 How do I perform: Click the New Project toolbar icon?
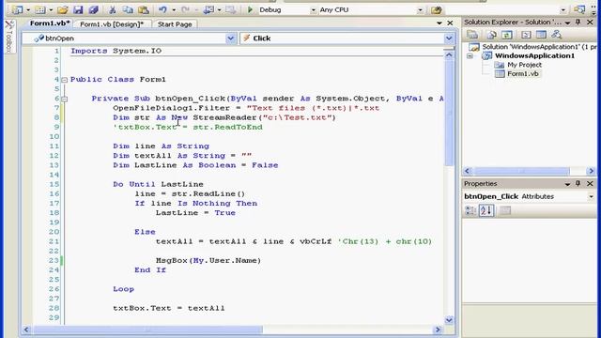(x=17, y=10)
